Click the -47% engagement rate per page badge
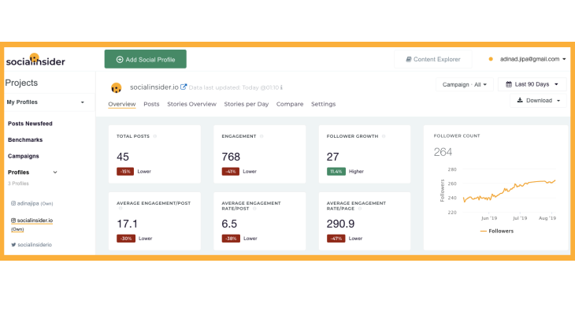Image resolution: width=575 pixels, height=315 pixels. pos(336,239)
